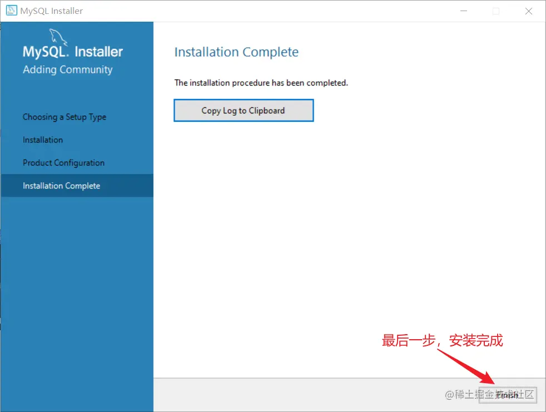Open the Product Configuration step
This screenshot has width=546, height=412.
[64, 163]
